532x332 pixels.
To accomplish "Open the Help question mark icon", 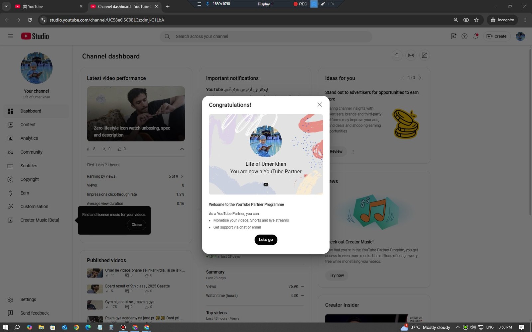I will [465, 36].
